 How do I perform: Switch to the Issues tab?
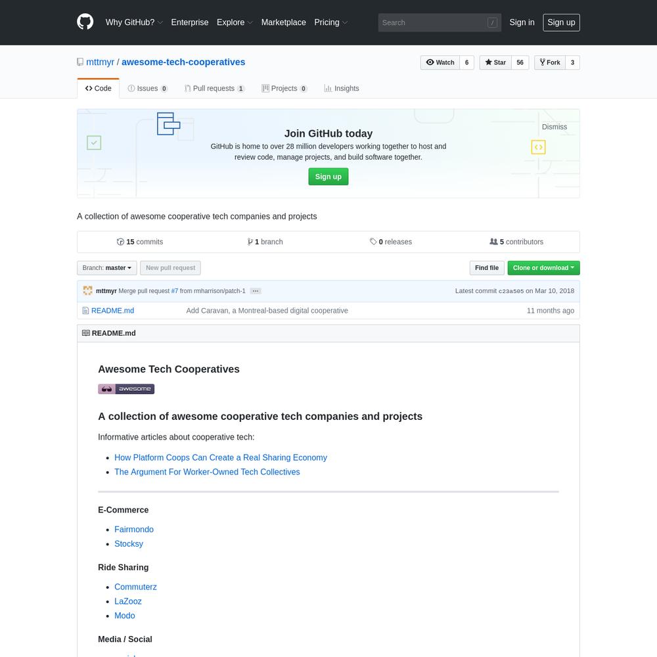coord(147,89)
